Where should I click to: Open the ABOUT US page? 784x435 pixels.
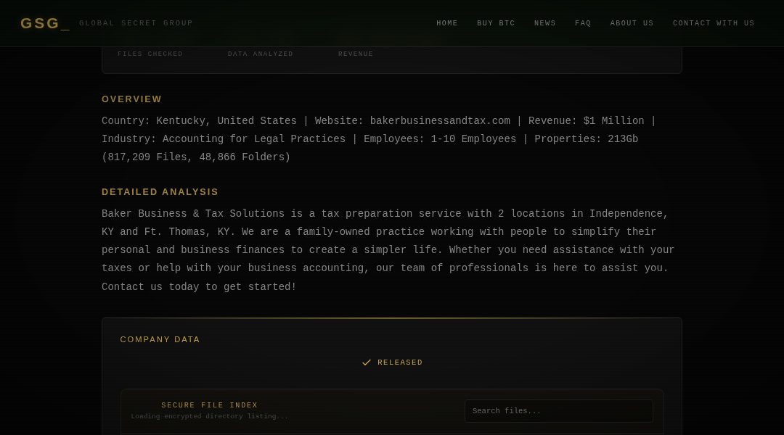coord(632,23)
